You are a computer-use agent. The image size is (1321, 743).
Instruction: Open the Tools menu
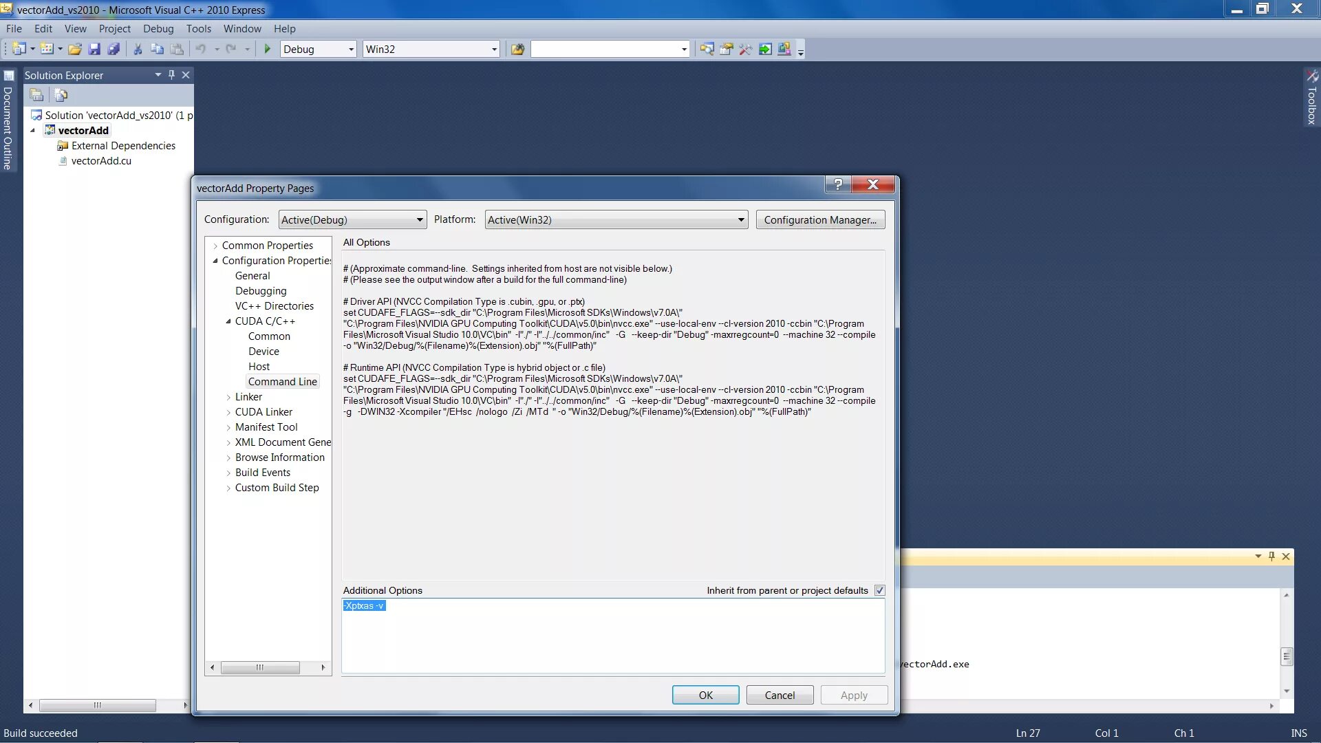pyautogui.click(x=198, y=29)
